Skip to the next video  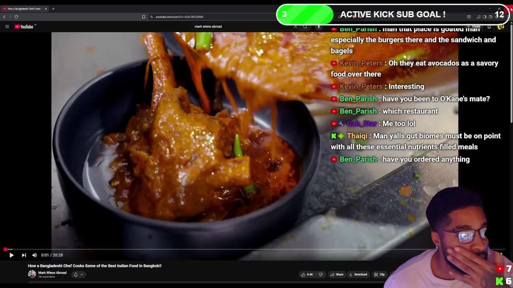coord(24,255)
